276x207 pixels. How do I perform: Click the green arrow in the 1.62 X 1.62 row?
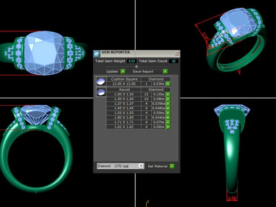168,127
